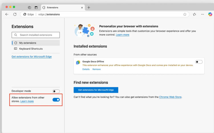Select My extensions in sidebar

pos(28,43)
